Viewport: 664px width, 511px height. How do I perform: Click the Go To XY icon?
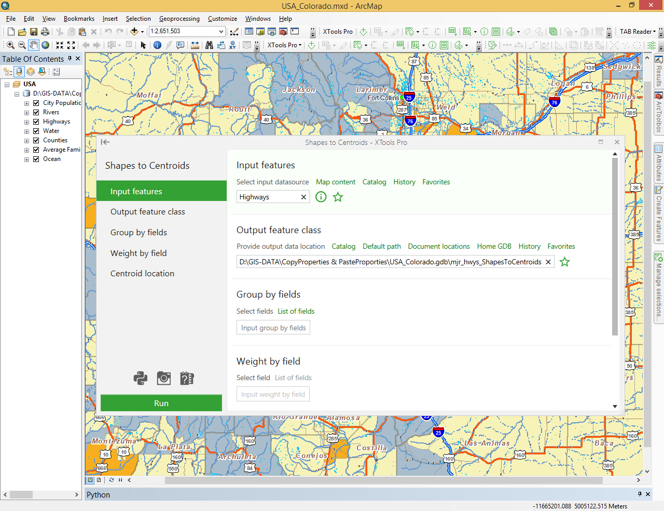tap(232, 45)
